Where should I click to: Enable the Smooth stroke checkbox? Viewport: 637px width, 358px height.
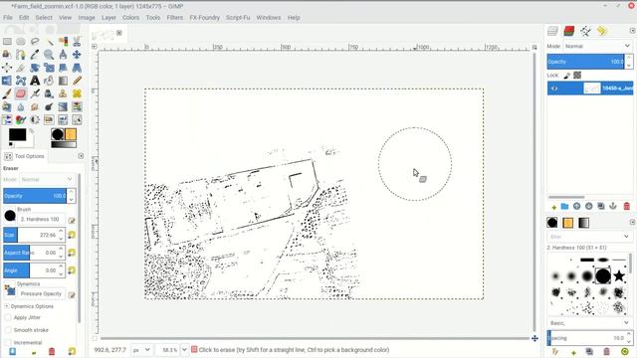(8, 330)
